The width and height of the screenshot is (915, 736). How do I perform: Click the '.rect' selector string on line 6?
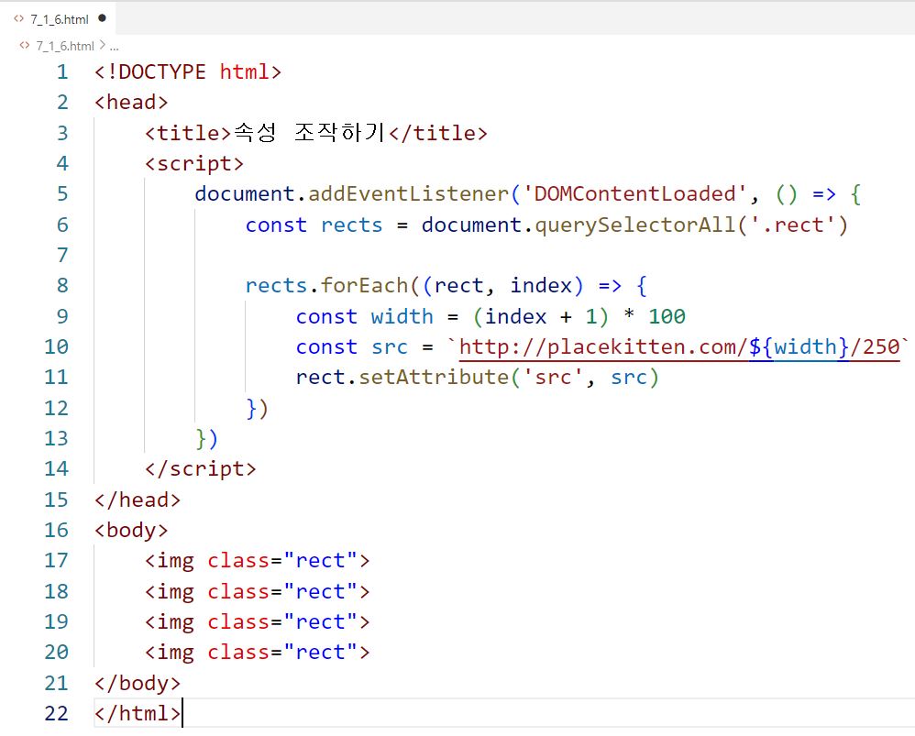[792, 225]
